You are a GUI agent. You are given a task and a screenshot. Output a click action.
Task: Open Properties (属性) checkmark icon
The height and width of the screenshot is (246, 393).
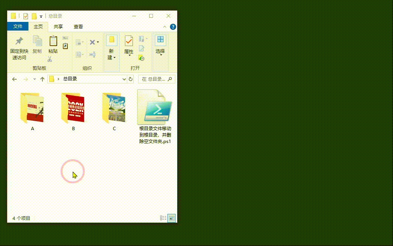(129, 41)
